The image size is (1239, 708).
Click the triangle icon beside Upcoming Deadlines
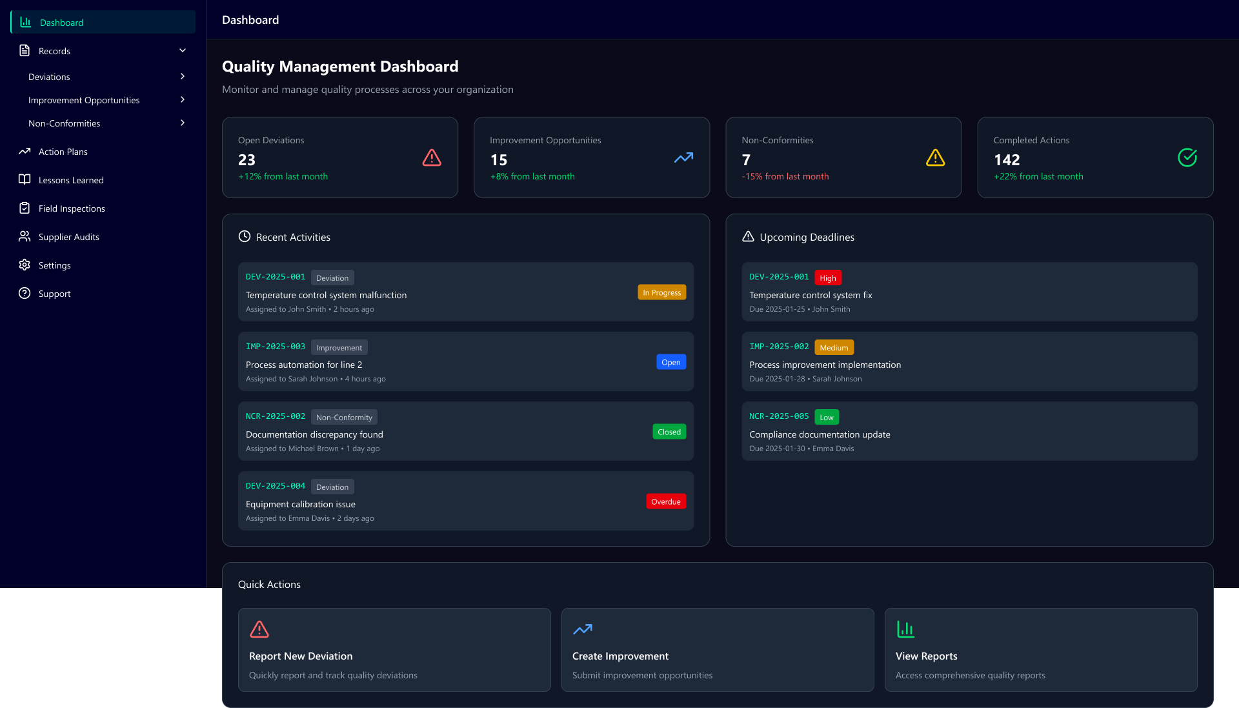(x=748, y=236)
